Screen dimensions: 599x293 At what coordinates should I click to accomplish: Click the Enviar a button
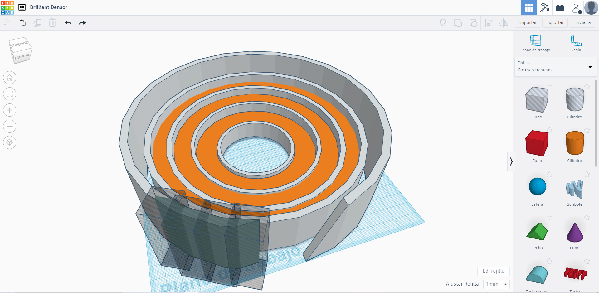[x=582, y=23]
